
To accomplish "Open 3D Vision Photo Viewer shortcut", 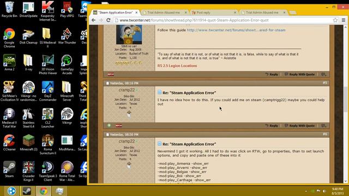I will 47,64.
